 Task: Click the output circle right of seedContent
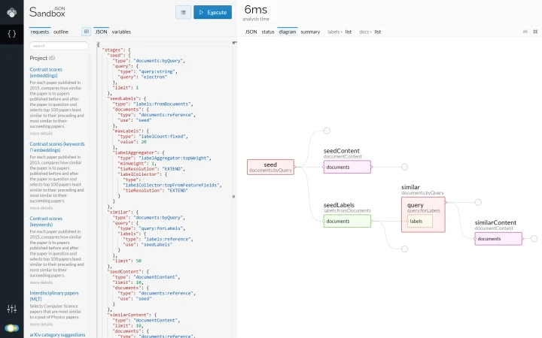404,167
